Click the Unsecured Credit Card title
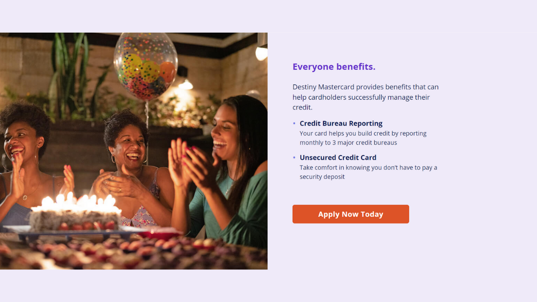This screenshot has height=302, width=537. (x=338, y=157)
